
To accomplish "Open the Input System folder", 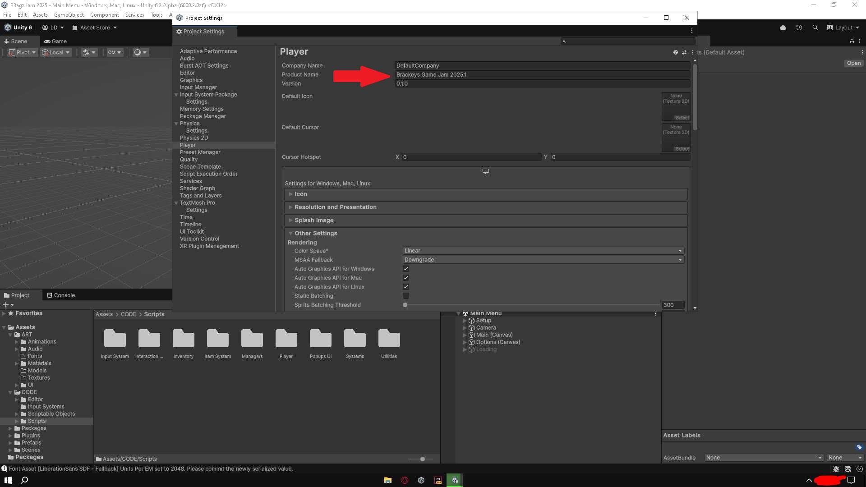I will pyautogui.click(x=115, y=344).
